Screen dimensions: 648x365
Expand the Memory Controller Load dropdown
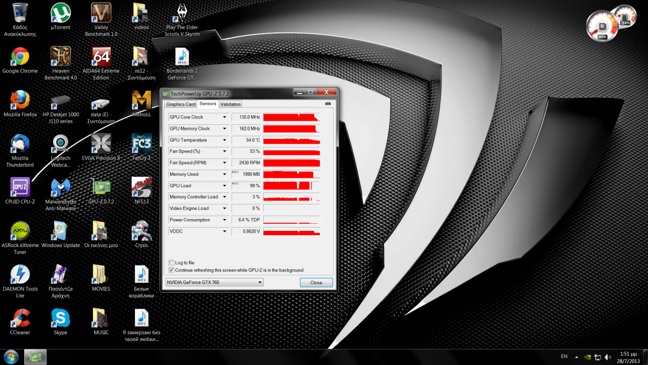225,197
